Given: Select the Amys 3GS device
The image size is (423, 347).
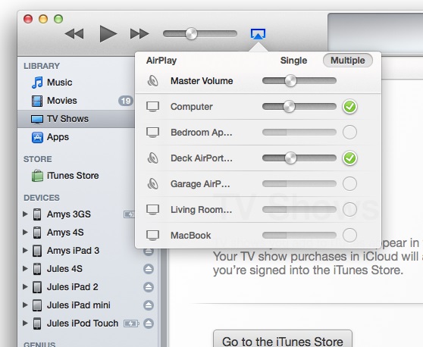Looking at the screenshot, I should point(68,214).
